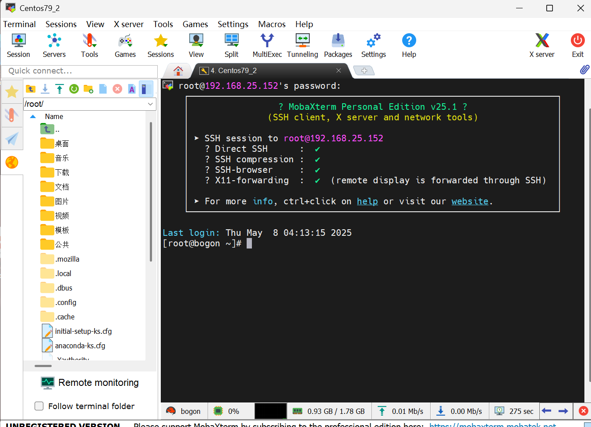The image size is (591, 427).
Task: Click the Settings gears toolbar icon
Action: coord(373,45)
